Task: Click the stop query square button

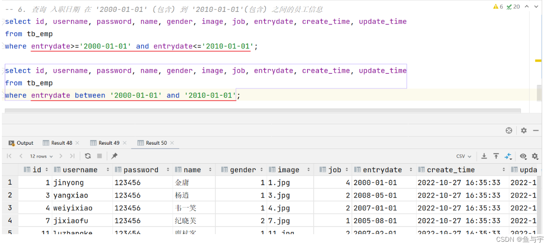Action: (x=100, y=156)
